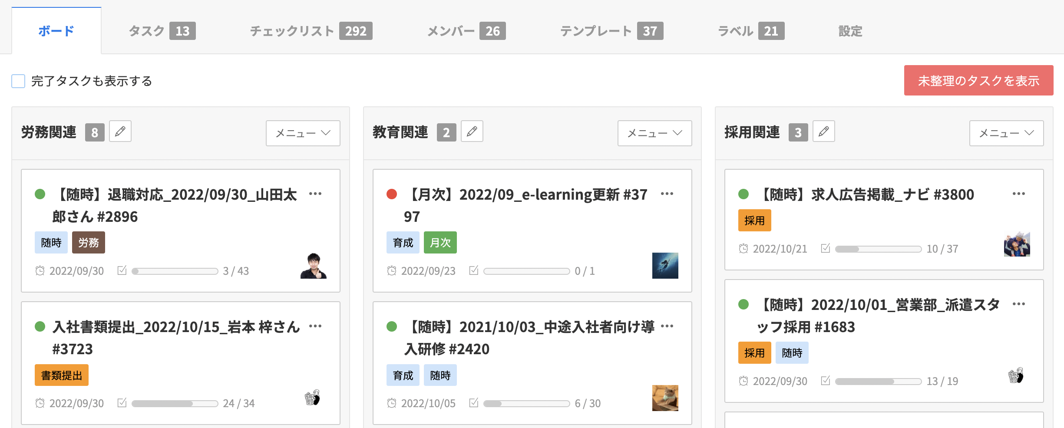Viewport: 1064px width, 428px height.
Task: Enable the 完了タスクも表示する checkbox
Action: tap(18, 81)
